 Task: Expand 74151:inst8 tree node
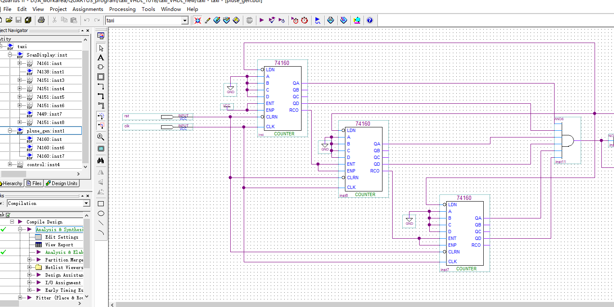tap(19, 122)
